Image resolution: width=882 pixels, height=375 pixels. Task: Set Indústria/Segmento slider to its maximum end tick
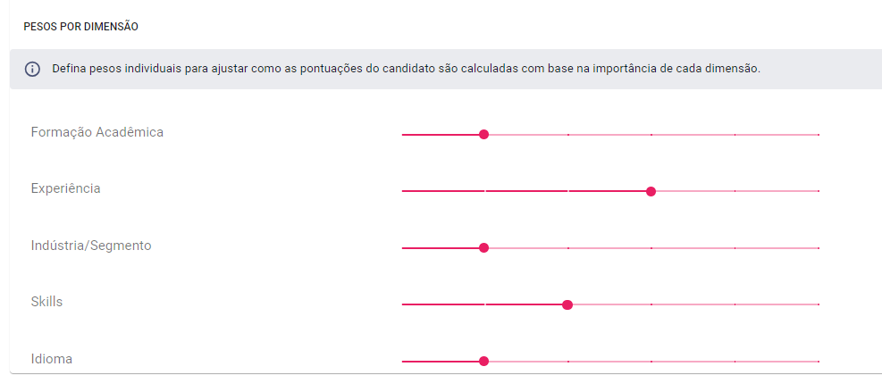point(819,248)
